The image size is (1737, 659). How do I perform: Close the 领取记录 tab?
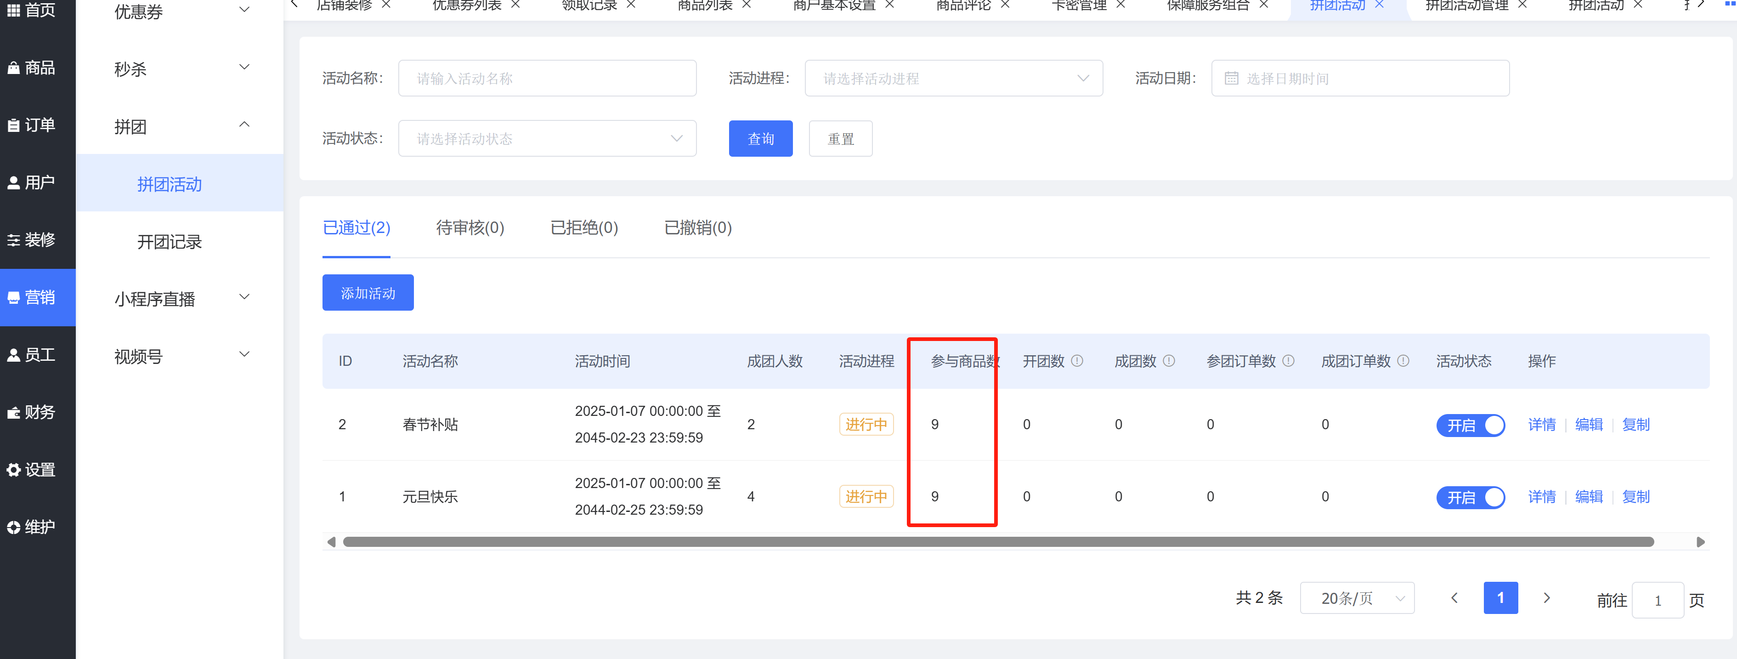click(x=631, y=4)
